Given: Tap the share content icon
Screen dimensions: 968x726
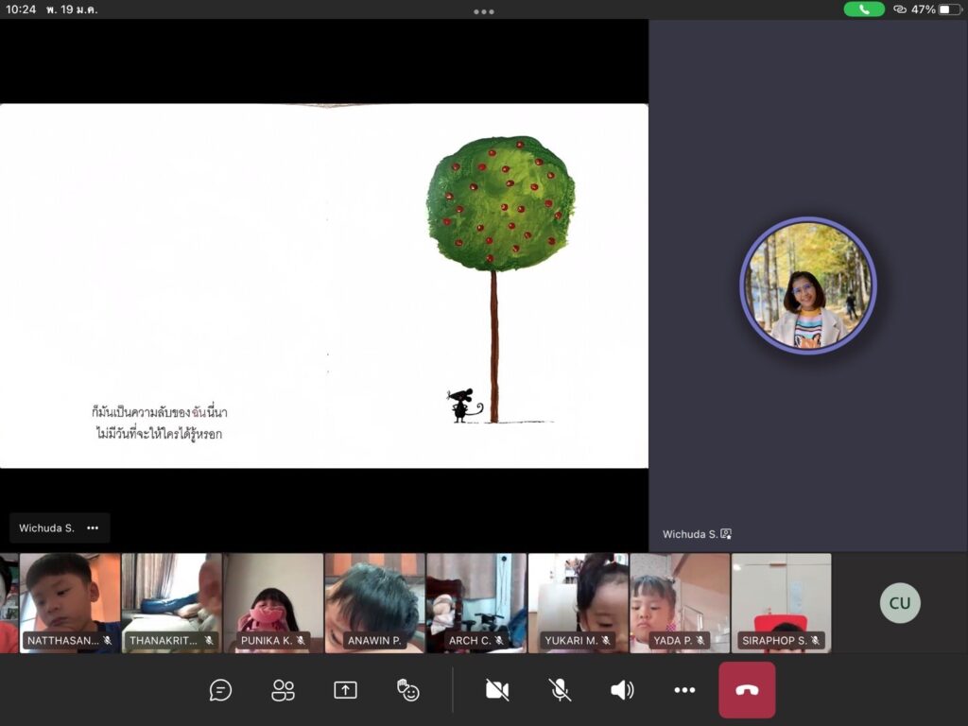Looking at the screenshot, I should point(345,690).
